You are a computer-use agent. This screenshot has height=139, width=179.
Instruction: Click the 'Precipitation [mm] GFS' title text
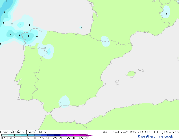[23, 132]
